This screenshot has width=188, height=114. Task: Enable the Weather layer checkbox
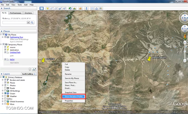coord(5,96)
